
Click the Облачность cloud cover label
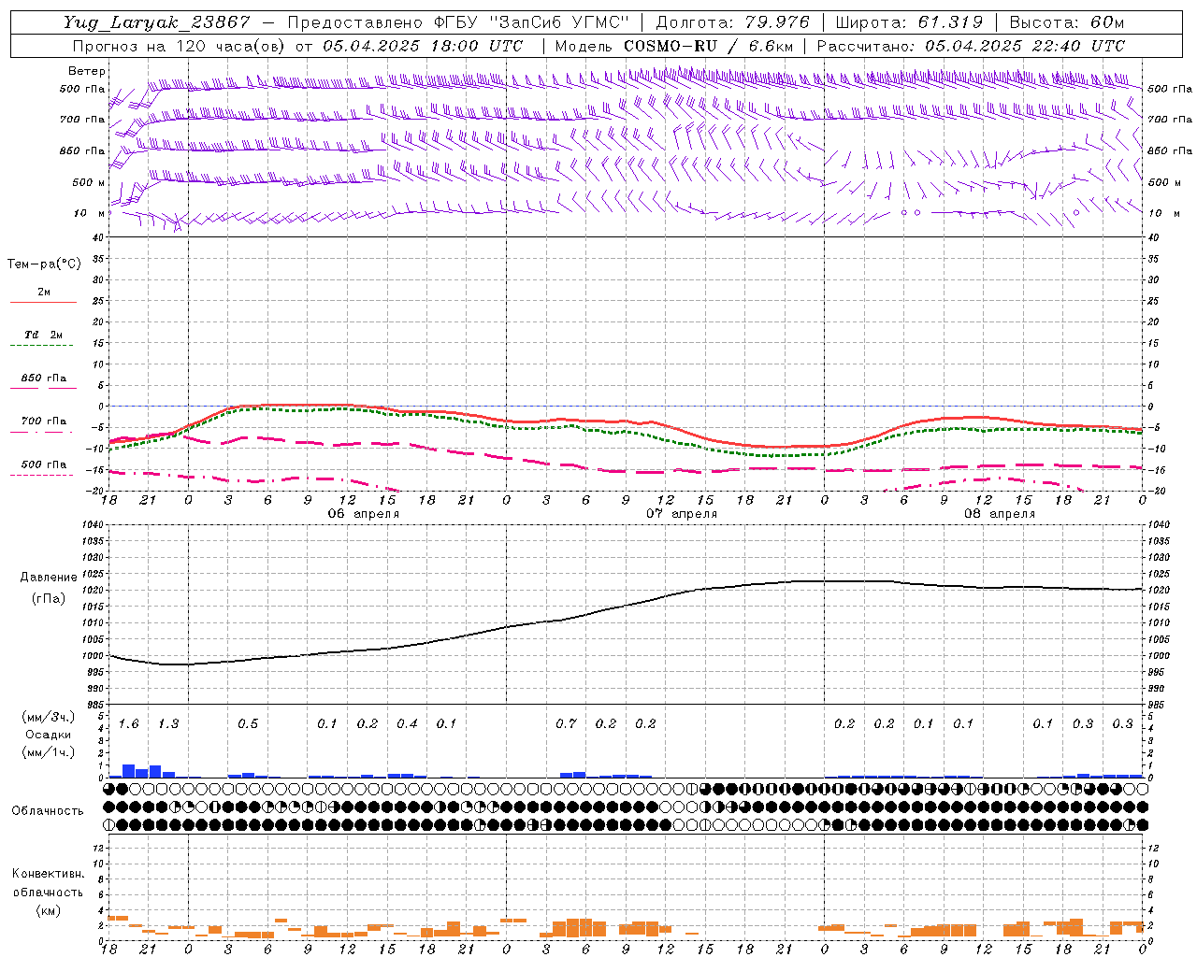point(48,811)
